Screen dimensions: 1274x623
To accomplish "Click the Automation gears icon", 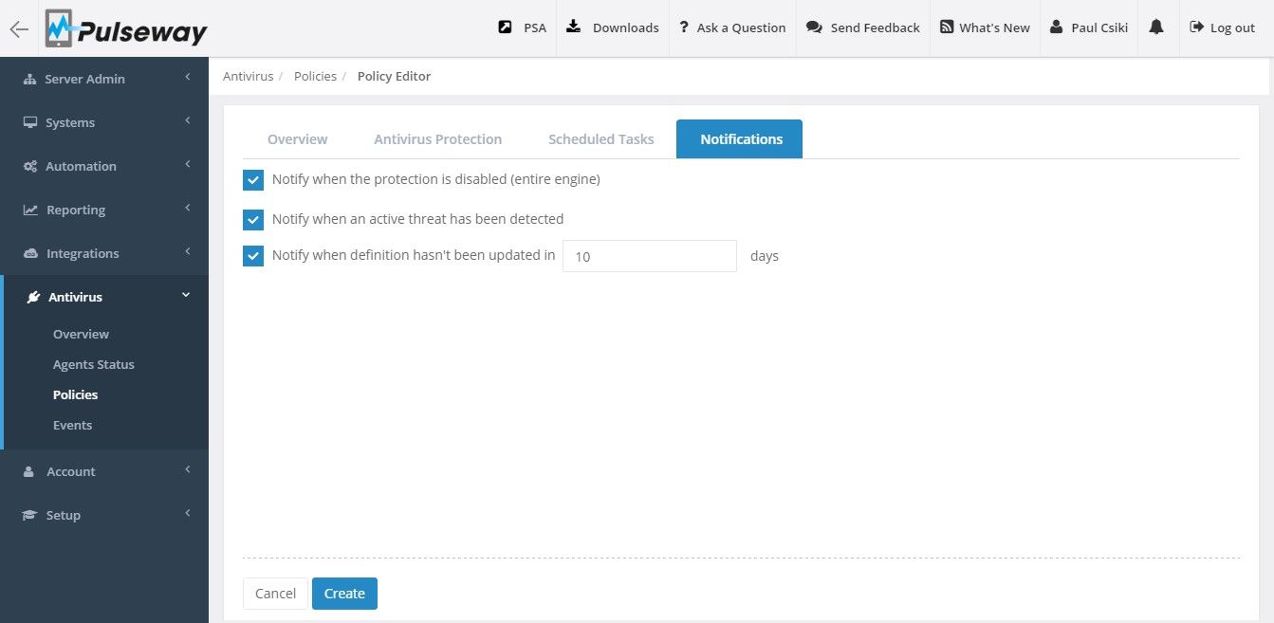I will pyautogui.click(x=30, y=167).
